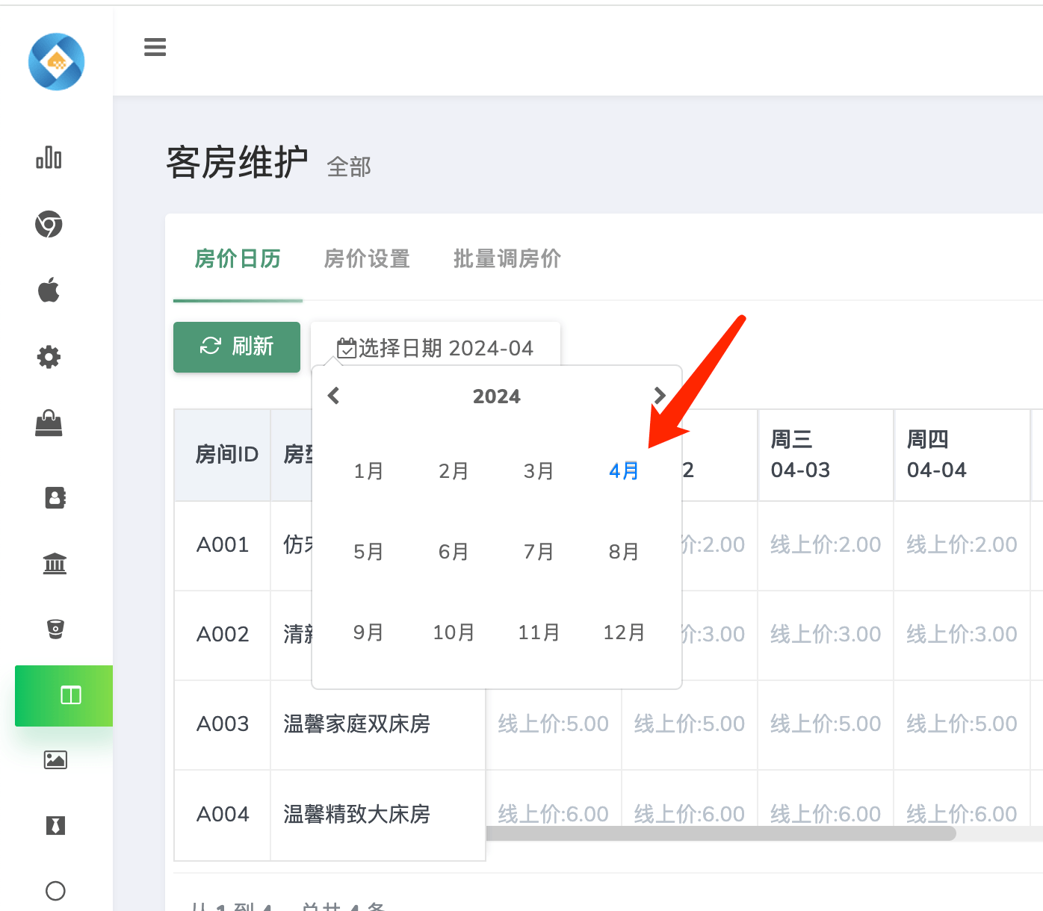Viewport: 1043px width, 911px height.
Task: Select 10月 in month picker
Action: tap(454, 632)
